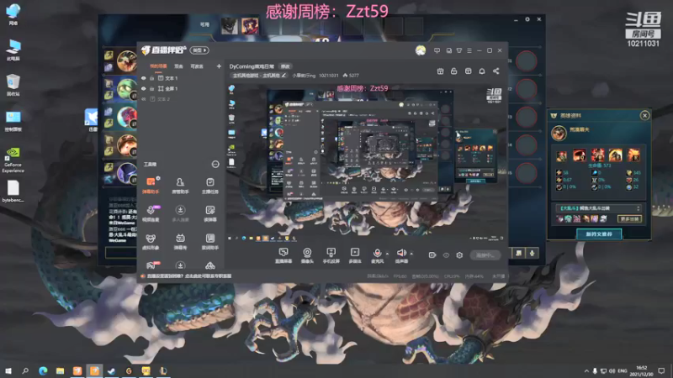Select the 文本 1 source row

pos(181,78)
